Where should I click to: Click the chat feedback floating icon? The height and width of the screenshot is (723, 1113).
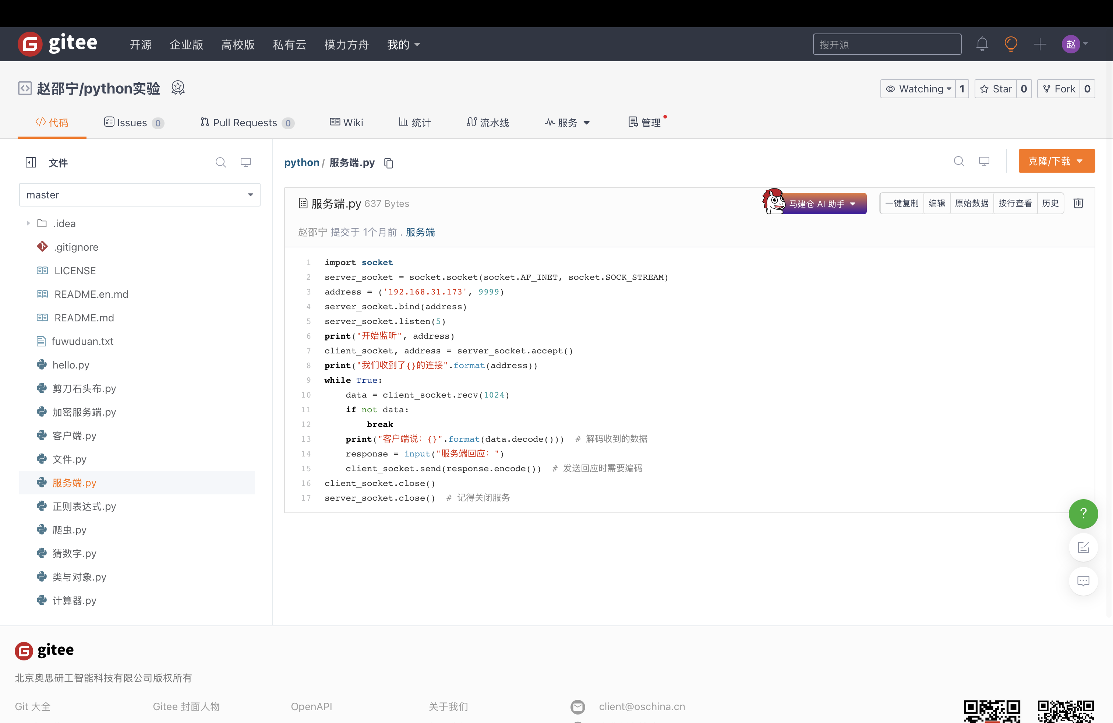pyautogui.click(x=1083, y=581)
